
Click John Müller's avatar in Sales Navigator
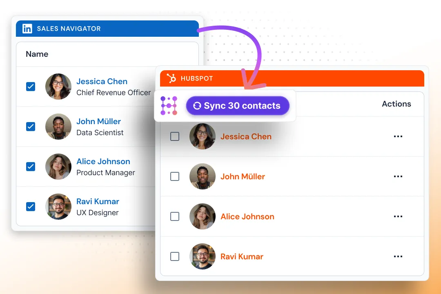[58, 127]
